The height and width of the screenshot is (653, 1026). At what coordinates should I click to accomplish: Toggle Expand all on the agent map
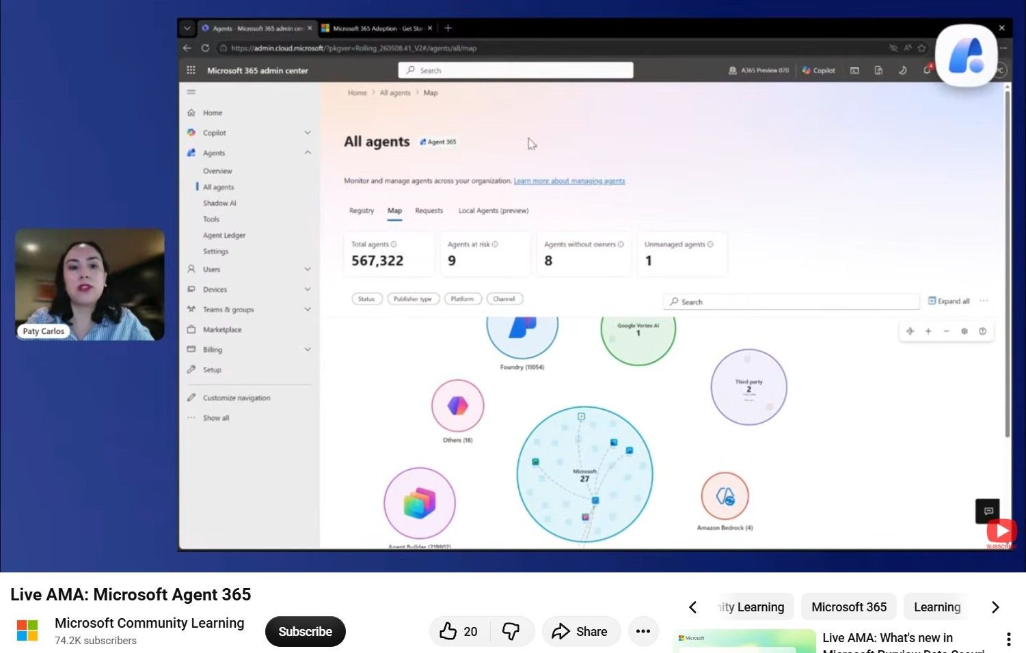(x=949, y=301)
